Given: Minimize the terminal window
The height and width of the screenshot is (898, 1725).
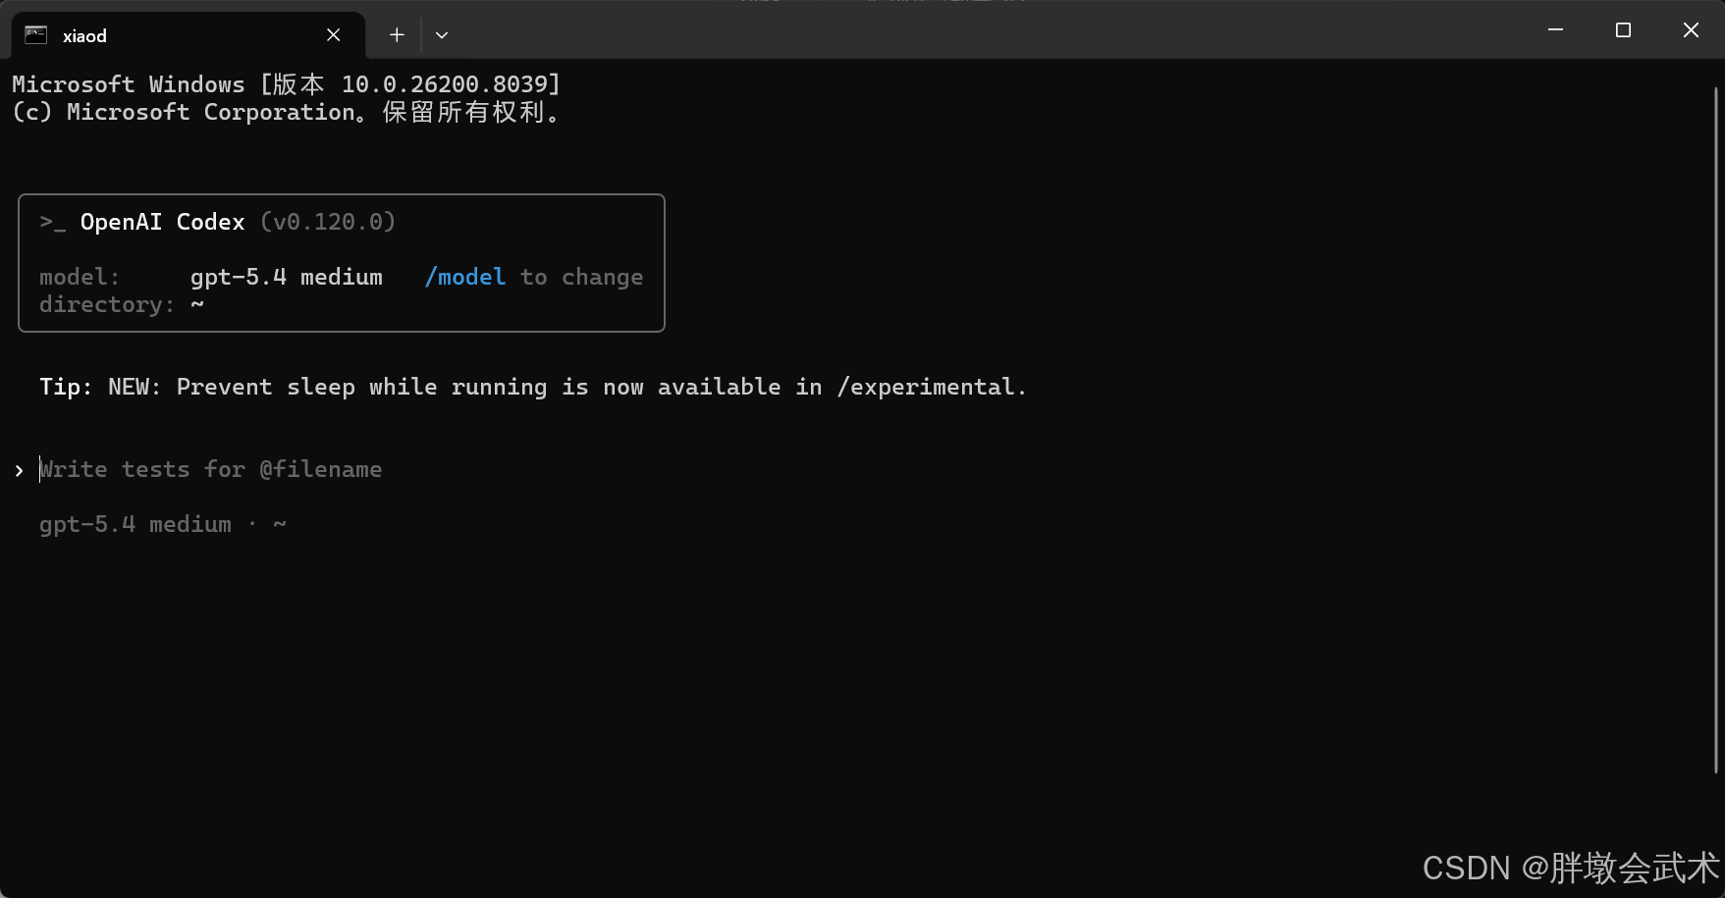Looking at the screenshot, I should (1555, 30).
